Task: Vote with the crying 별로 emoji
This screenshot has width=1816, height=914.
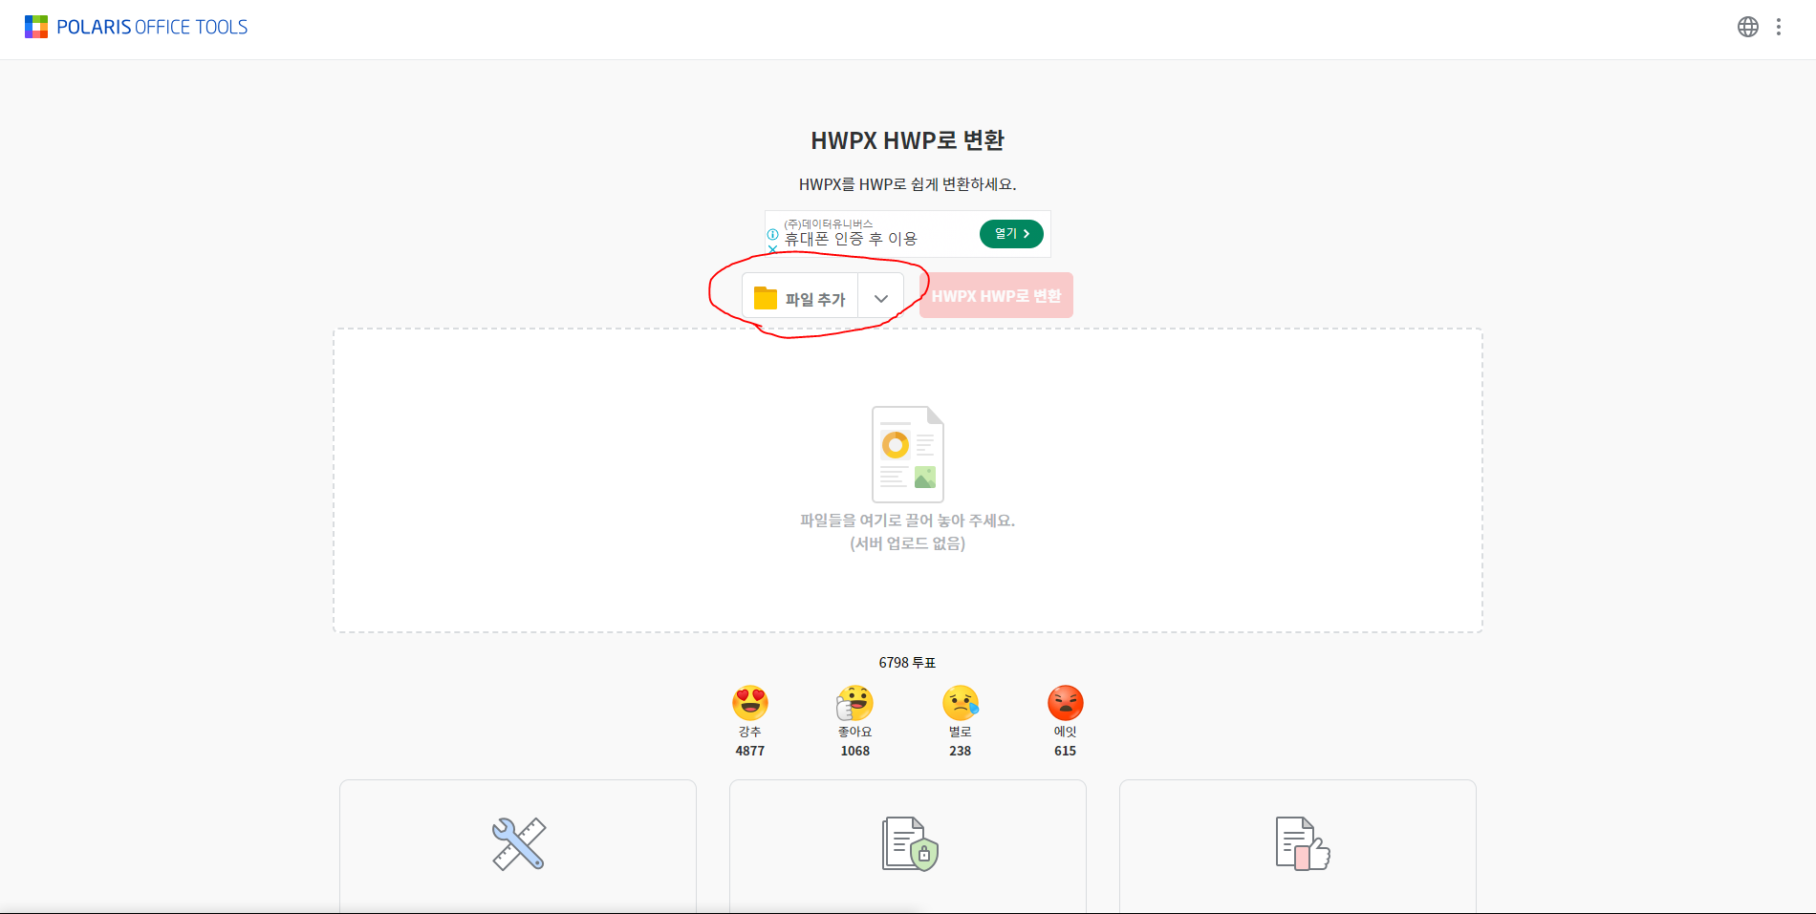Action: tap(961, 703)
